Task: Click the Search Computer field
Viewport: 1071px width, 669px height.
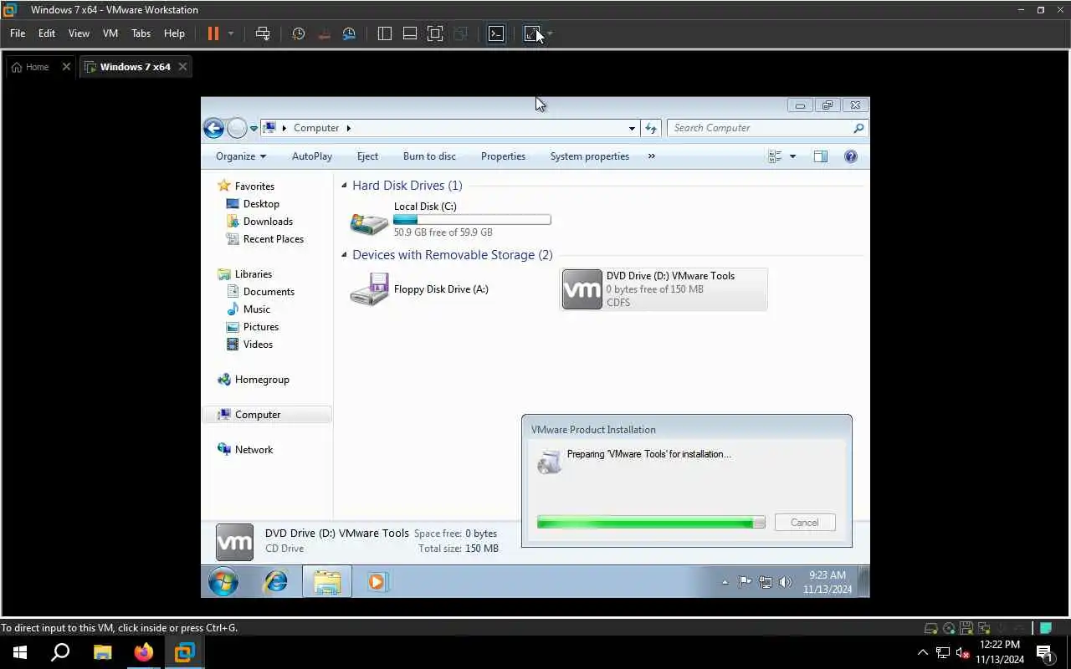Action: tap(767, 128)
